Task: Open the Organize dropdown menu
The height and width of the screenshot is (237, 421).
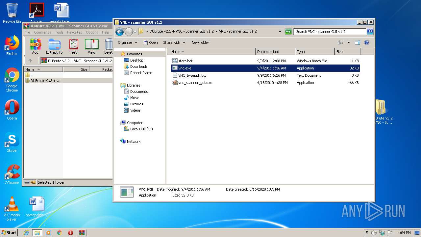Action: (127, 42)
